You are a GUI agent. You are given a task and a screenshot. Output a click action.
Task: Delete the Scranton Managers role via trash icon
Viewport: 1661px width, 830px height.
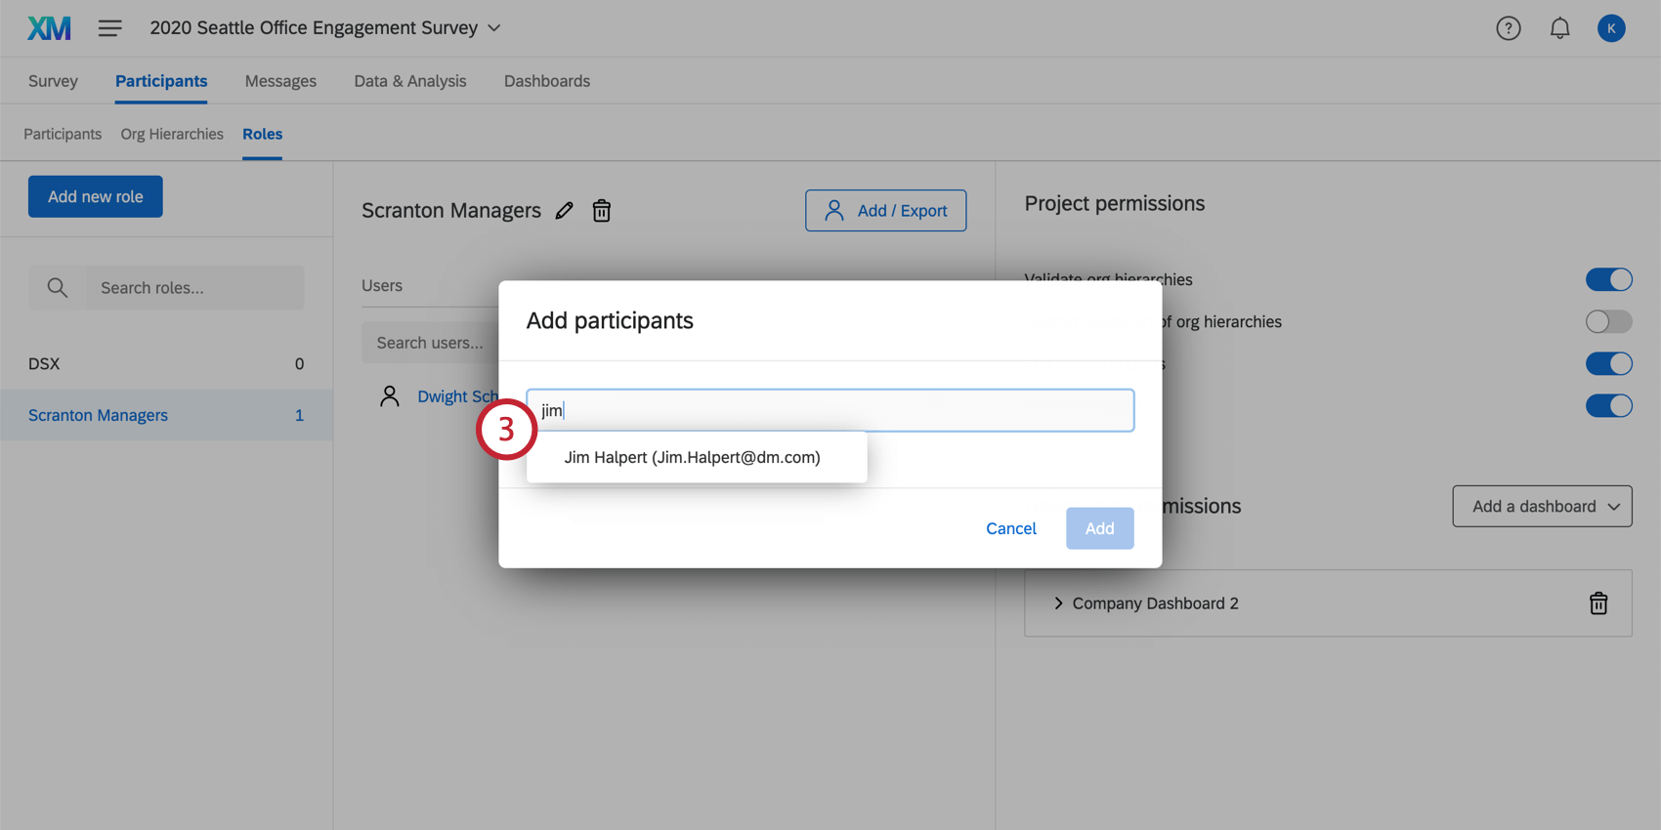(602, 210)
